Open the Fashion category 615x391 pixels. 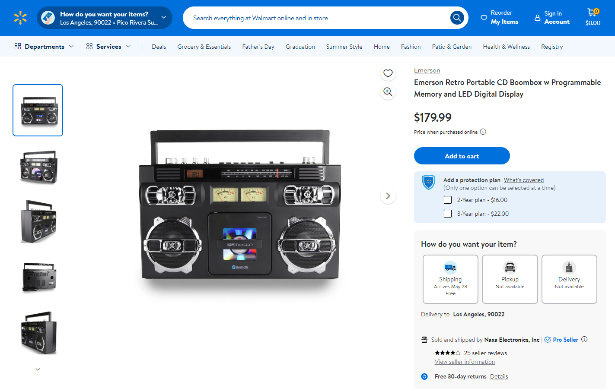pyautogui.click(x=411, y=47)
